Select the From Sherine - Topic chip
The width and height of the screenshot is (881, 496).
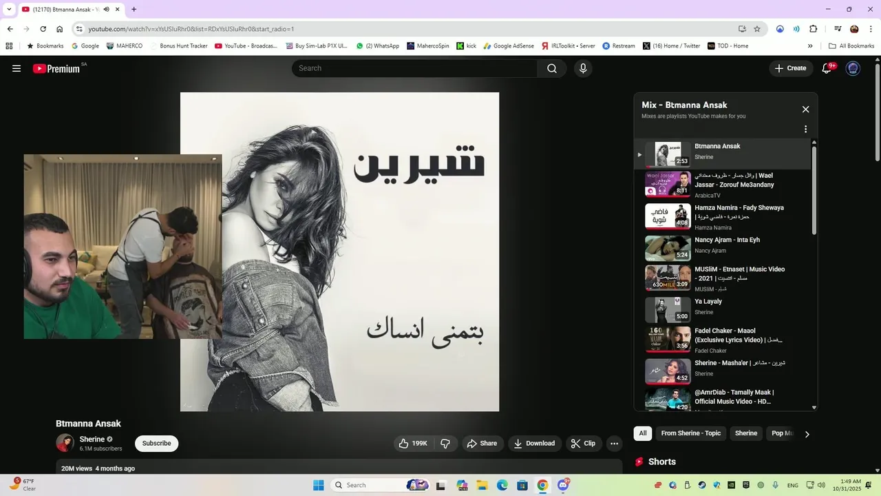pyautogui.click(x=690, y=433)
